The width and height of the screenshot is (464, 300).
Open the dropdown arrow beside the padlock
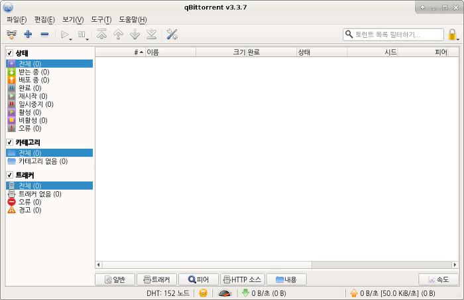458,39
